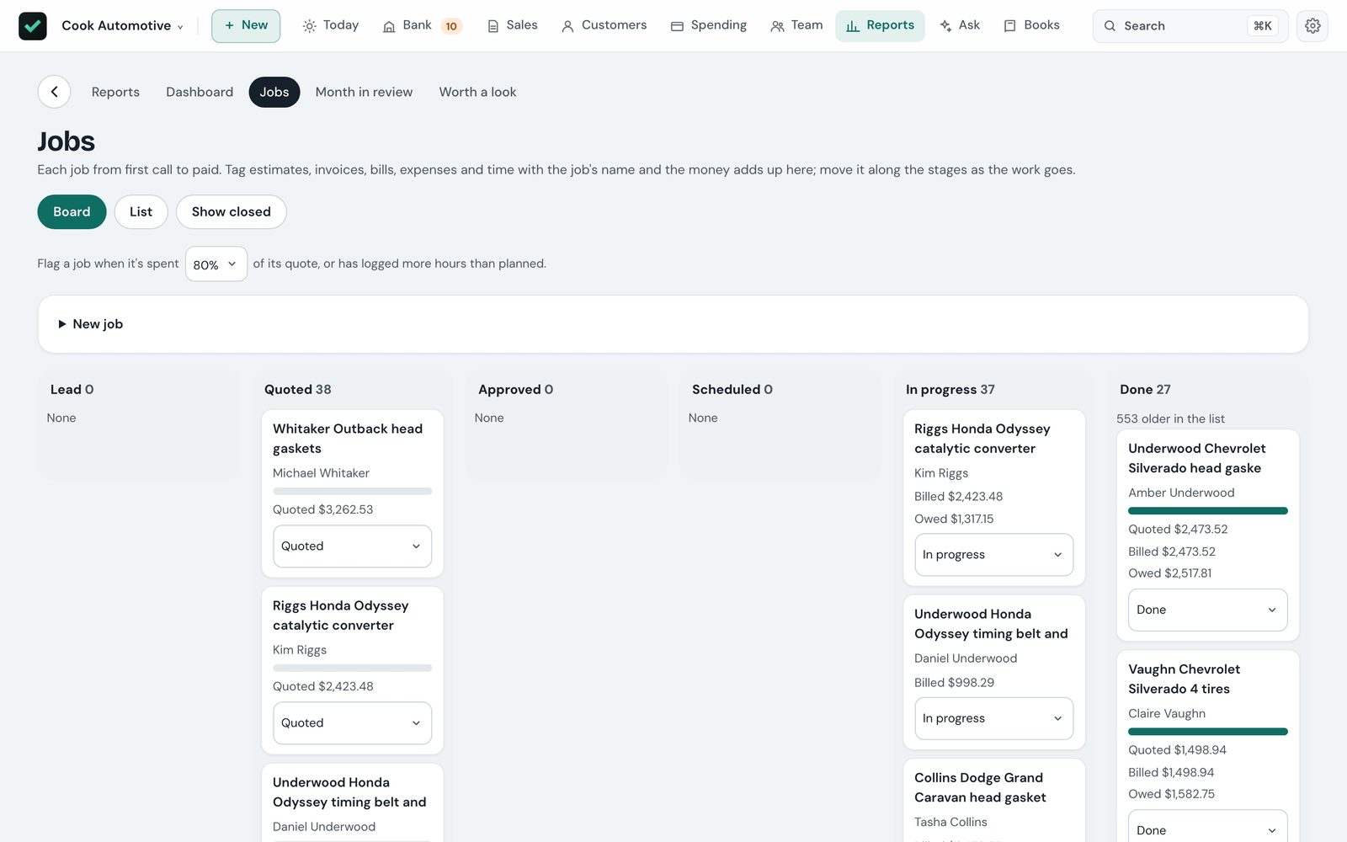
Task: Switch to Board view
Action: pos(72,212)
